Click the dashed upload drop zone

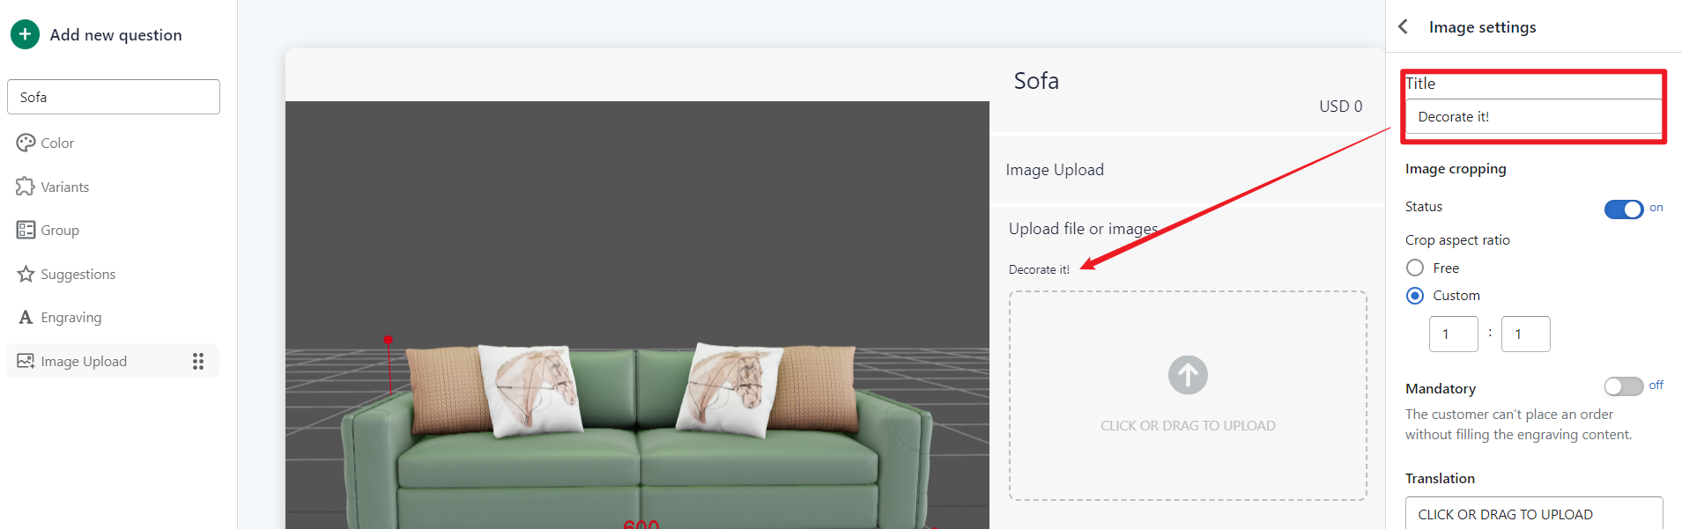point(1188,396)
